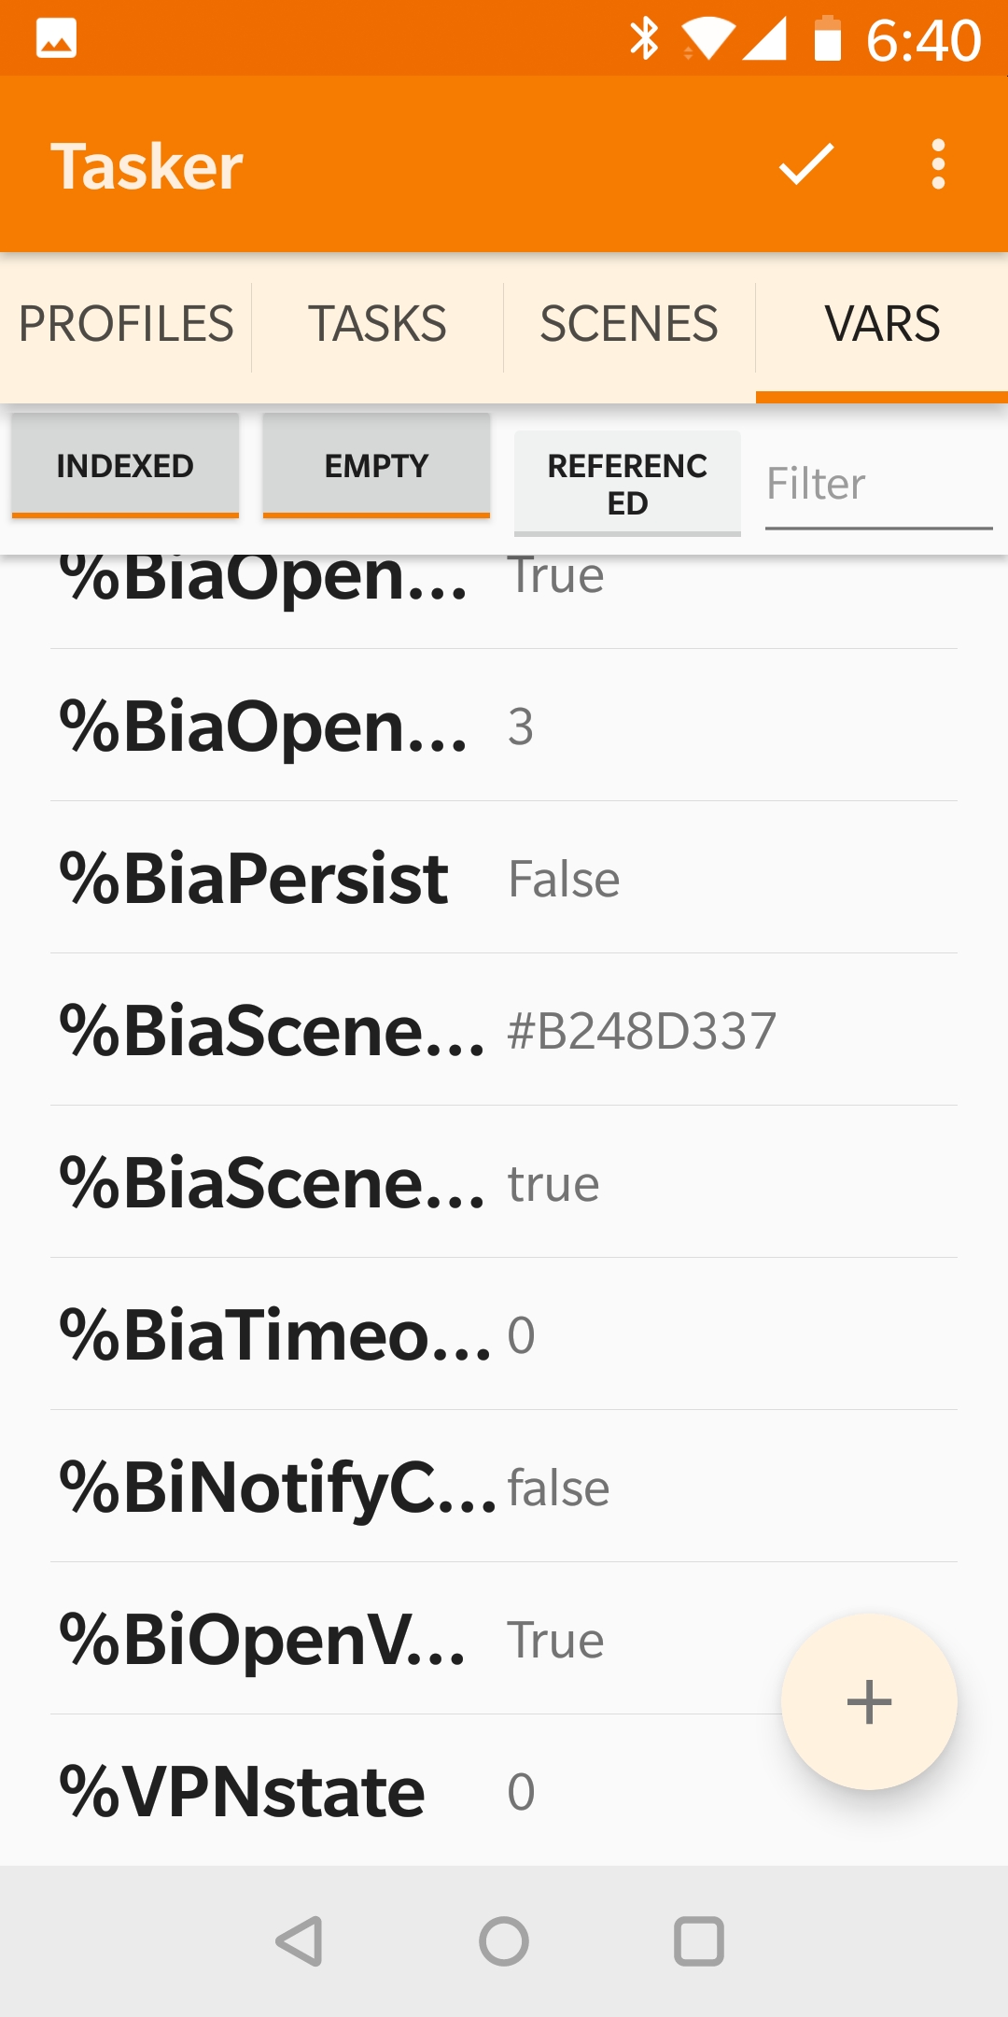The height and width of the screenshot is (2017, 1008).
Task: Toggle the INDEXED filter
Action: (125, 465)
